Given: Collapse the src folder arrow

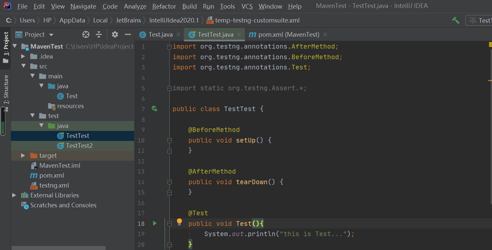Looking at the screenshot, I should (x=23, y=66).
